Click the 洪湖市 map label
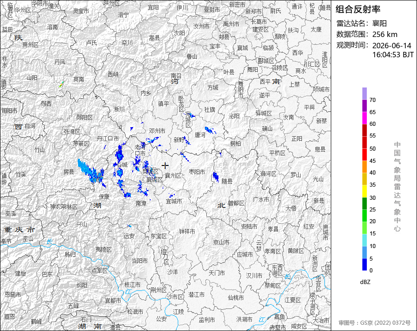 [x=244, y=319]
